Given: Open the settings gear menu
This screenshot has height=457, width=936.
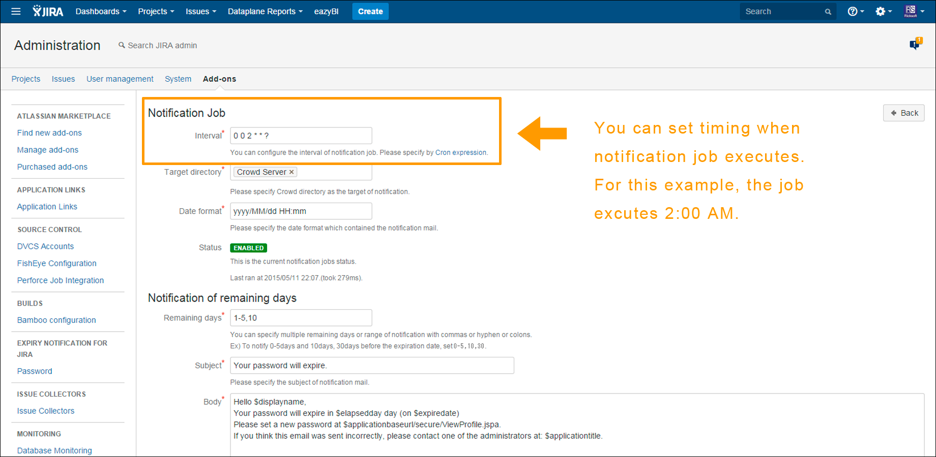Looking at the screenshot, I should click(883, 11).
